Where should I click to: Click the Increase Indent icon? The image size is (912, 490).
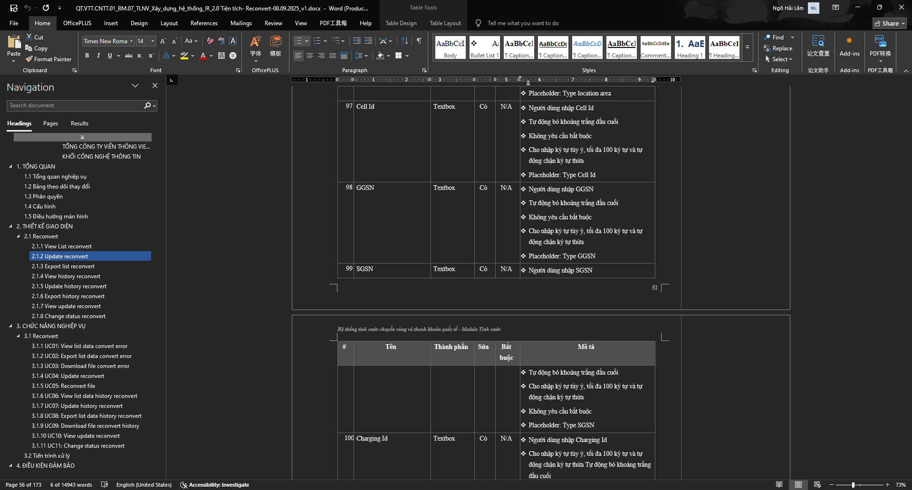click(x=368, y=41)
